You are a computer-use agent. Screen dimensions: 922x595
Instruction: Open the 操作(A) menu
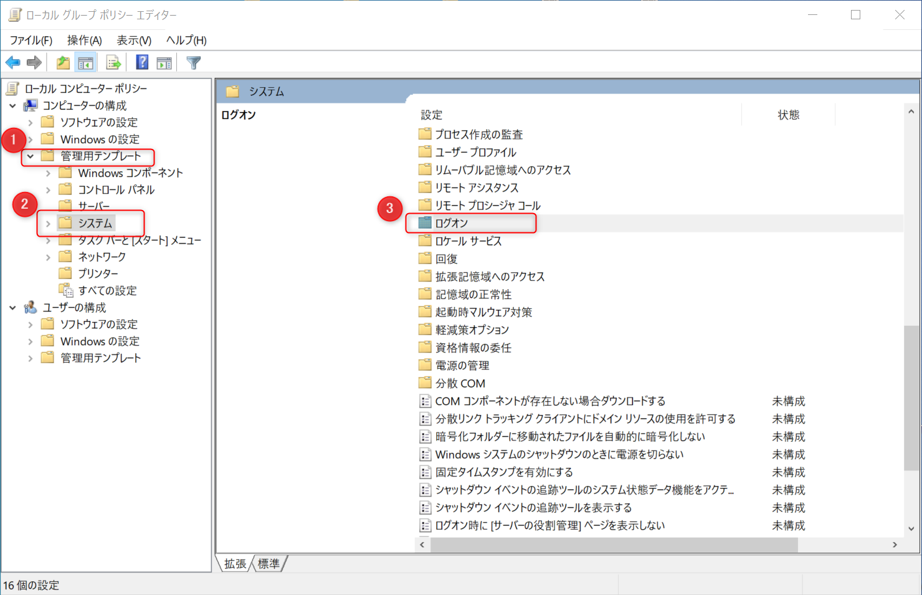coord(84,40)
